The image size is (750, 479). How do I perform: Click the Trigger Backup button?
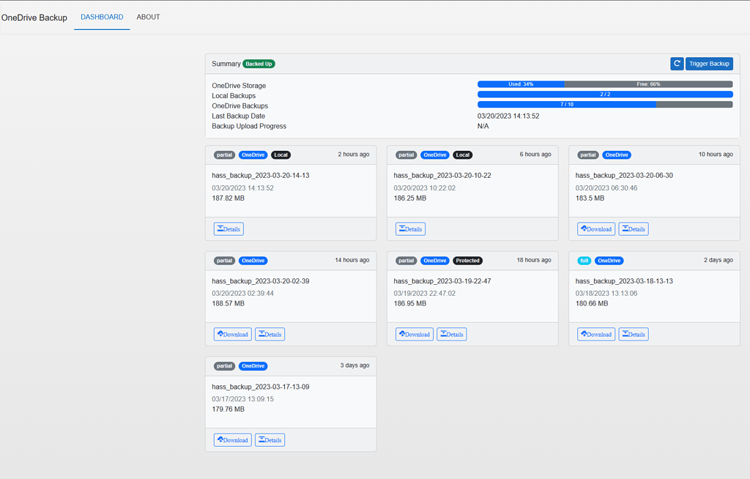click(x=708, y=64)
